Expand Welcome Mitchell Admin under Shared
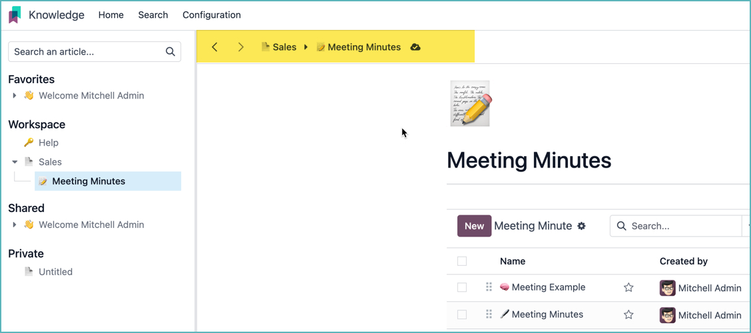Image resolution: width=751 pixels, height=333 pixels. (15, 225)
